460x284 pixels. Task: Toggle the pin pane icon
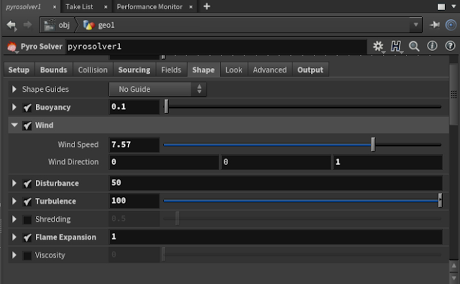pos(435,25)
